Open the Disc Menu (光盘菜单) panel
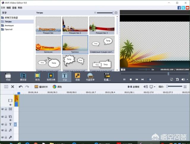The width and height of the screenshot is (190, 144). click(90, 77)
